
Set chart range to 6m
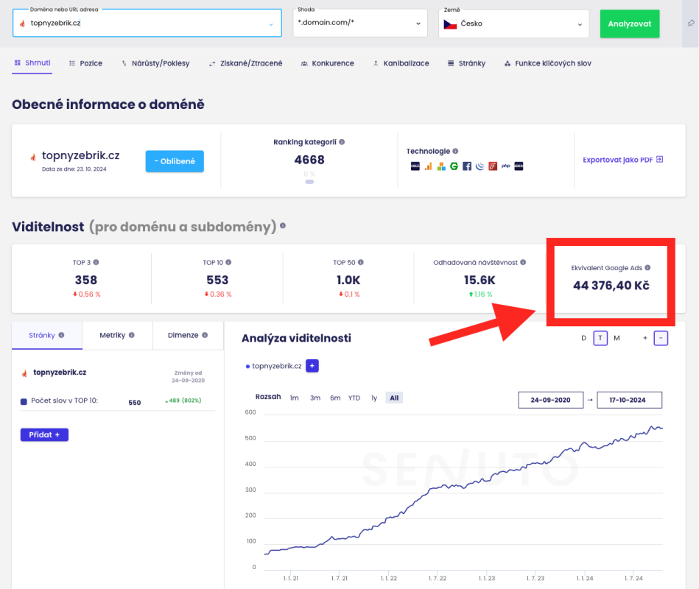tap(335, 398)
